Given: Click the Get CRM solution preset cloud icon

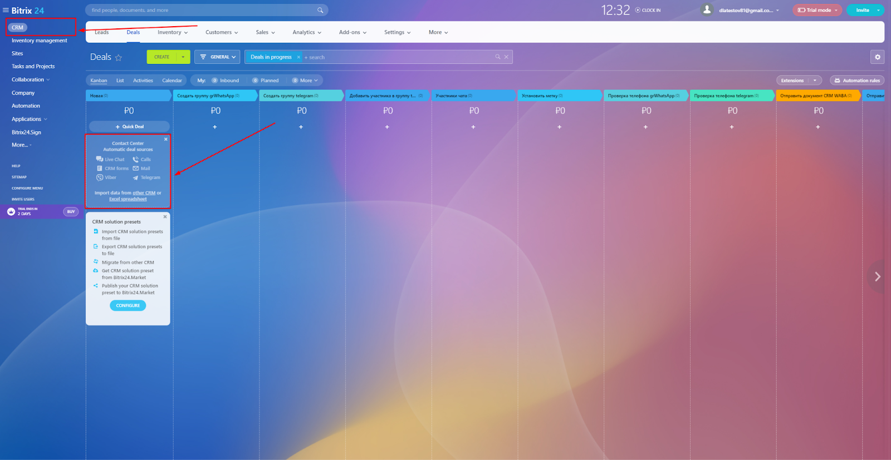Looking at the screenshot, I should (x=96, y=270).
